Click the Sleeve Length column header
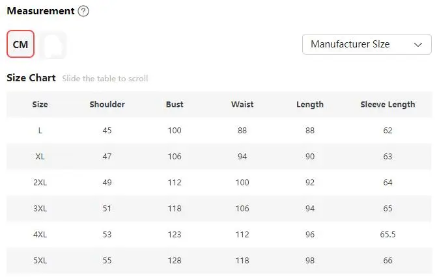 (388, 105)
